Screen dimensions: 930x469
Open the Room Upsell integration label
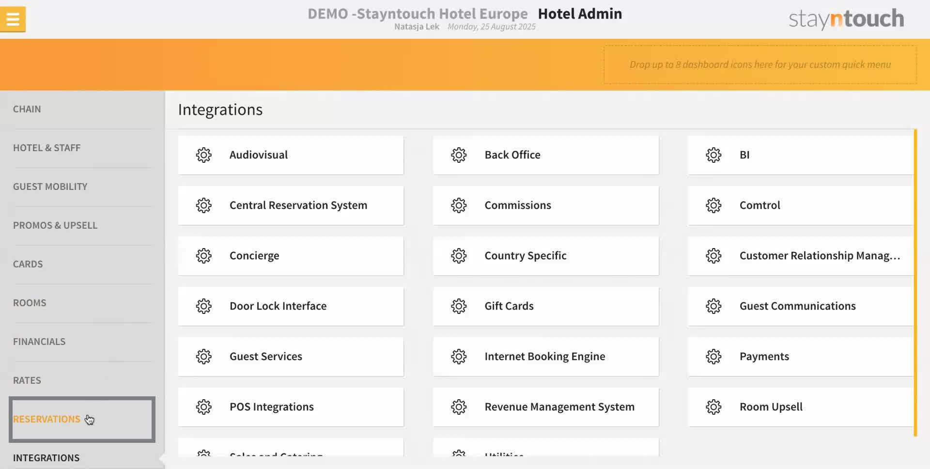click(771, 407)
